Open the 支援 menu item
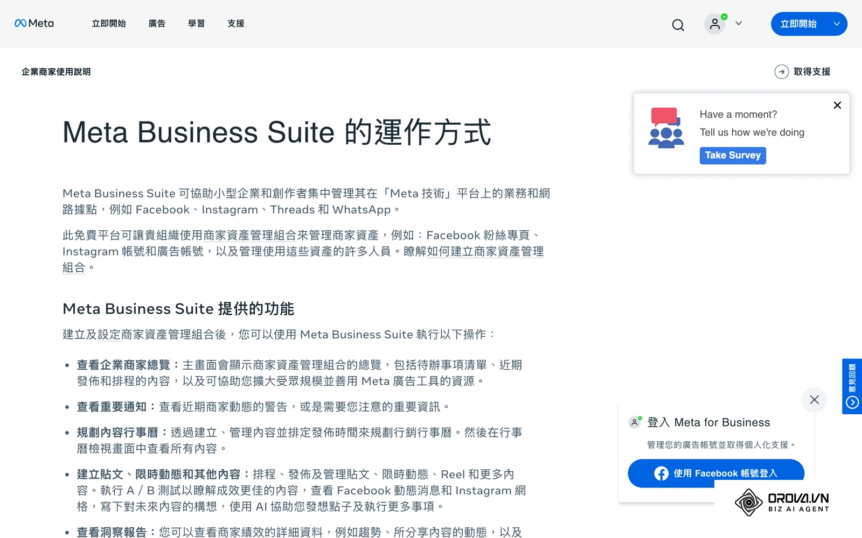The image size is (862, 538). pyautogui.click(x=236, y=24)
